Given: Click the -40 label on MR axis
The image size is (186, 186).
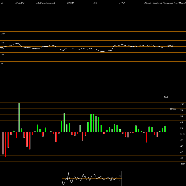Looking at the screenshot, I should [x=182, y=146].
